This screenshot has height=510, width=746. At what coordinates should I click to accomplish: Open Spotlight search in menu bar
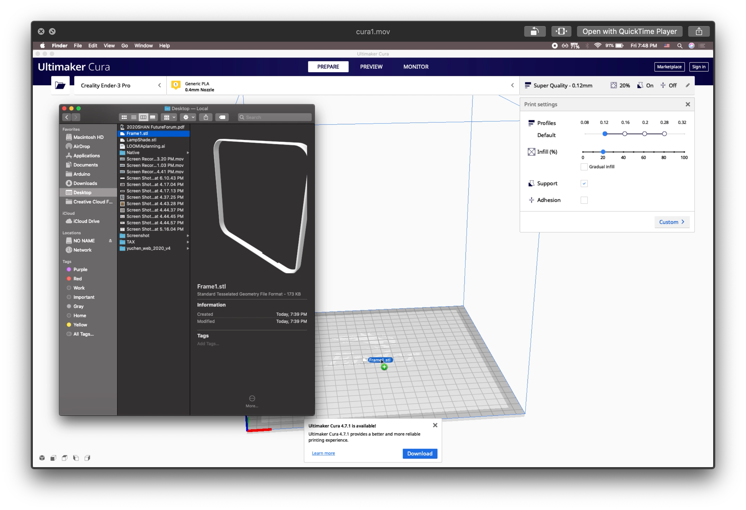tap(680, 46)
